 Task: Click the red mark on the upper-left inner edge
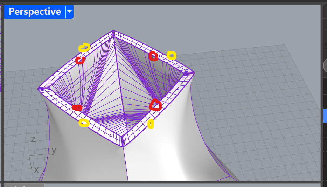click(x=80, y=60)
